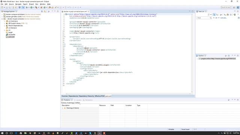Open Package Explorer view menu icon
The width and height of the screenshot is (240, 135).
pos(49,11)
